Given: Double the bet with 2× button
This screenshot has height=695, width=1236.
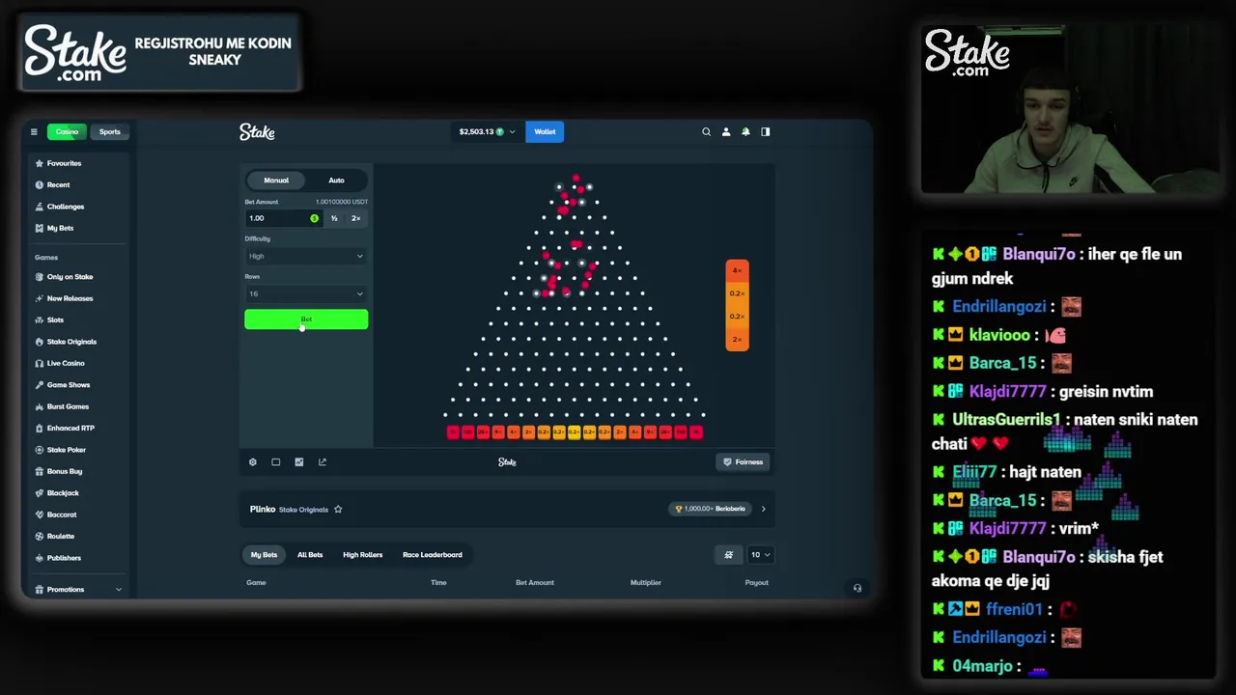Looking at the screenshot, I should (x=355, y=219).
